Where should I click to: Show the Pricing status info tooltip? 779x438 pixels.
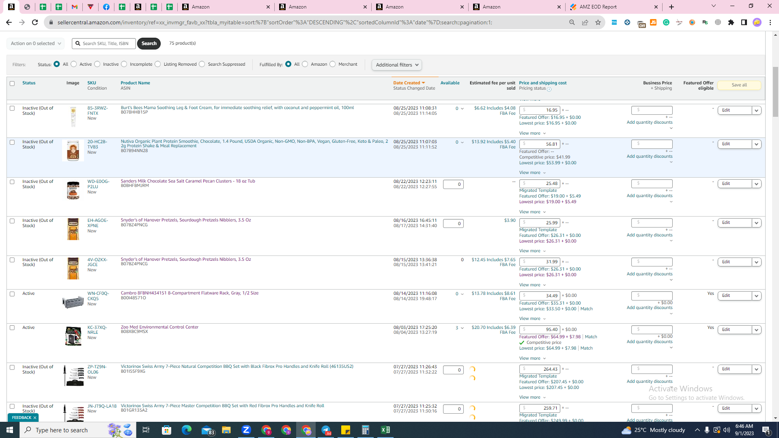click(549, 89)
